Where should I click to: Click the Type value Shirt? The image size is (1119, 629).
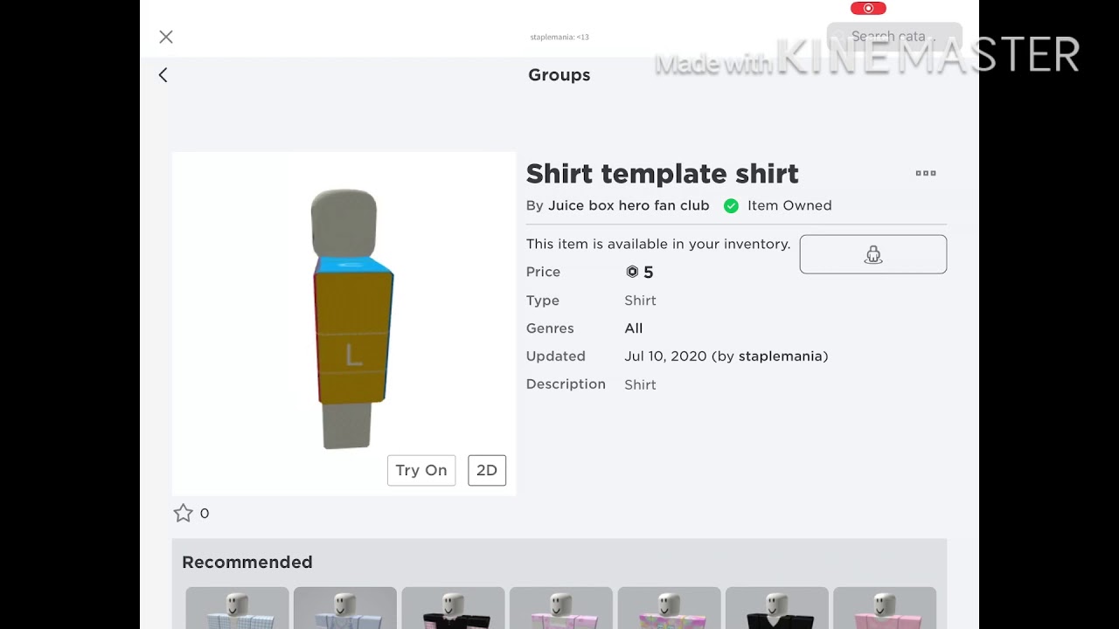640,301
